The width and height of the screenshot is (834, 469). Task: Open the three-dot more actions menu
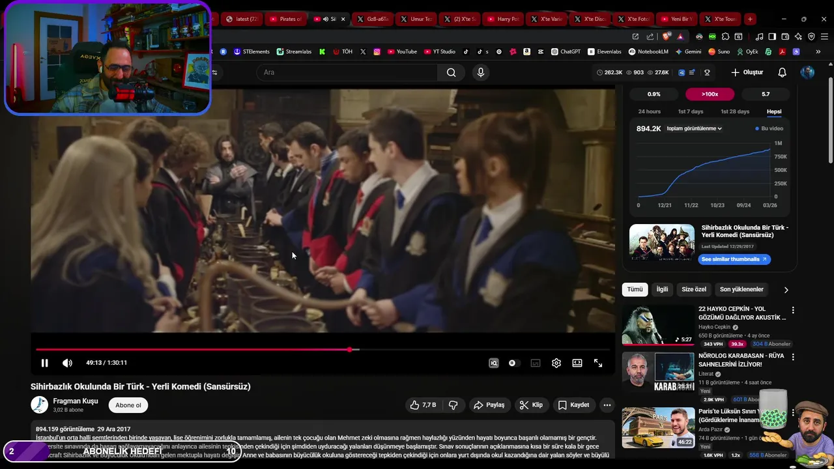pos(607,405)
